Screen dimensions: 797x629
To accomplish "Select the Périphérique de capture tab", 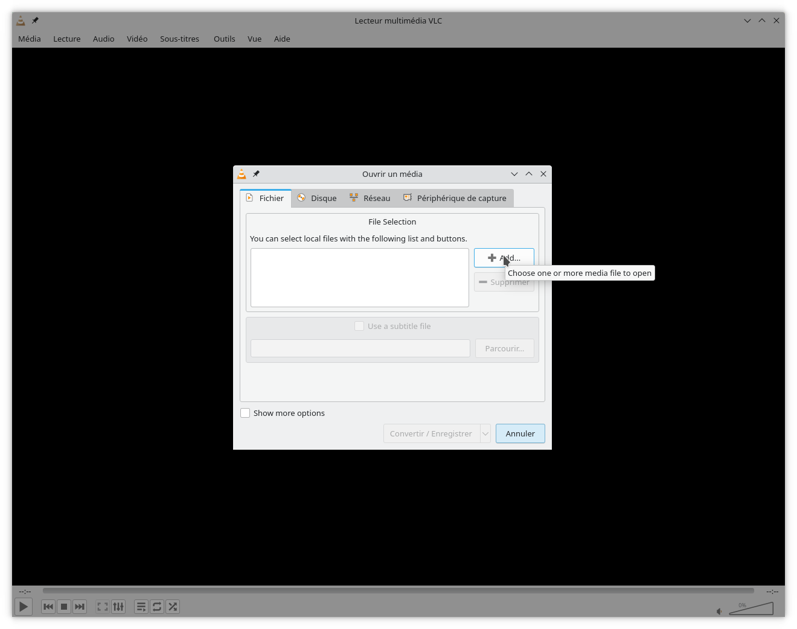I will [x=455, y=198].
